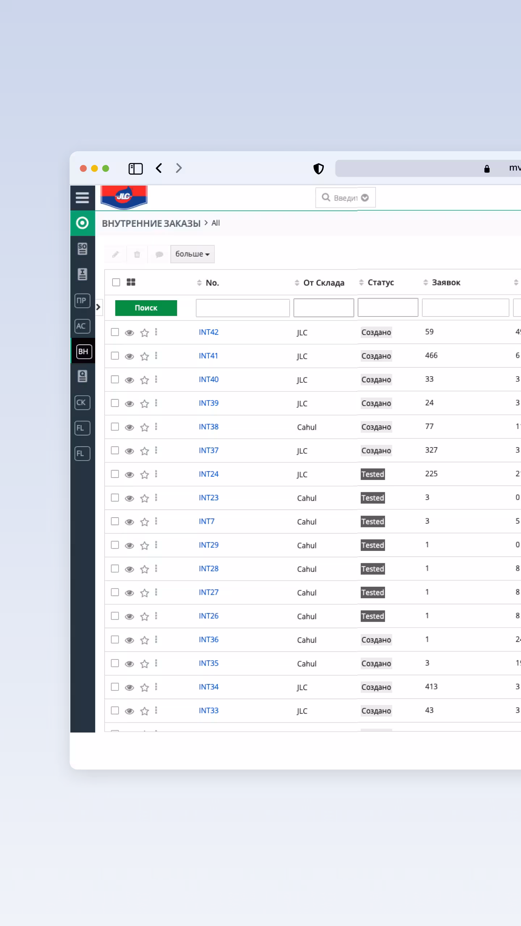Image resolution: width=521 pixels, height=926 pixels.
Task: Select all rows with header checkbox
Action: [116, 282]
